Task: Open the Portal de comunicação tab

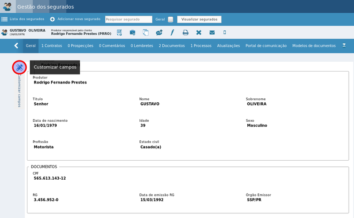Action: coord(266,46)
